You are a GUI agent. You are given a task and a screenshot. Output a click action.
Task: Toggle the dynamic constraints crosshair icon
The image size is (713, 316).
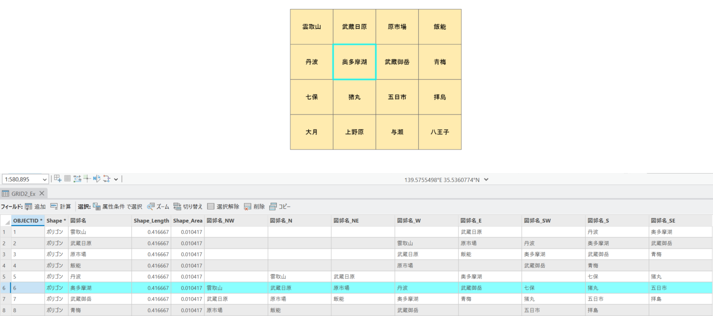87,179
